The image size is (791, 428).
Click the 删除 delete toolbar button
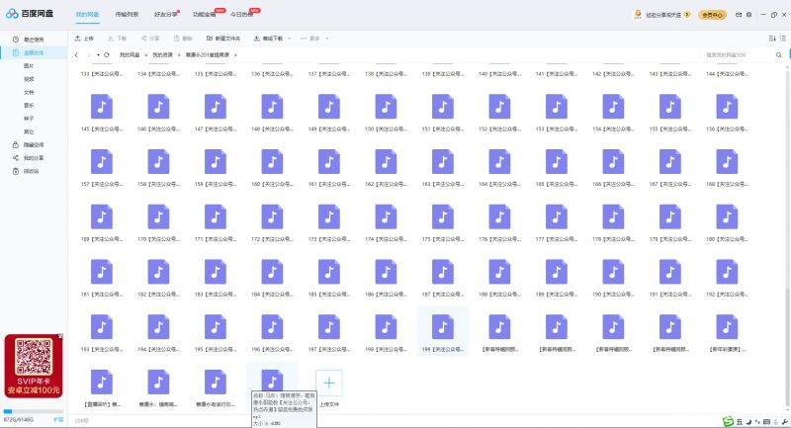click(183, 39)
